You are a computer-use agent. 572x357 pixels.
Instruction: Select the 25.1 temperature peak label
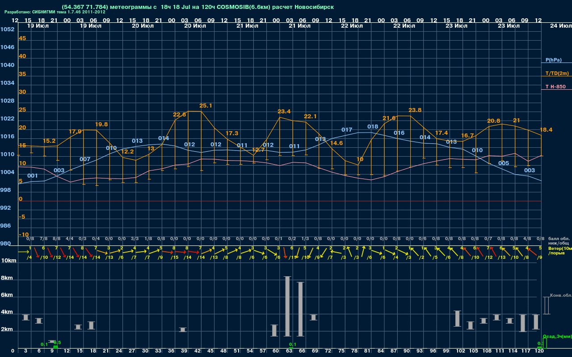(206, 106)
